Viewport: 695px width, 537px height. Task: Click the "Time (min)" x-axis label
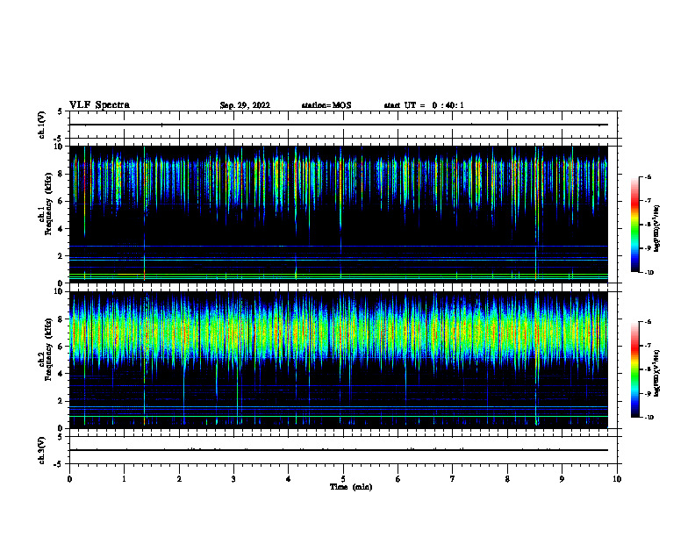click(x=351, y=487)
